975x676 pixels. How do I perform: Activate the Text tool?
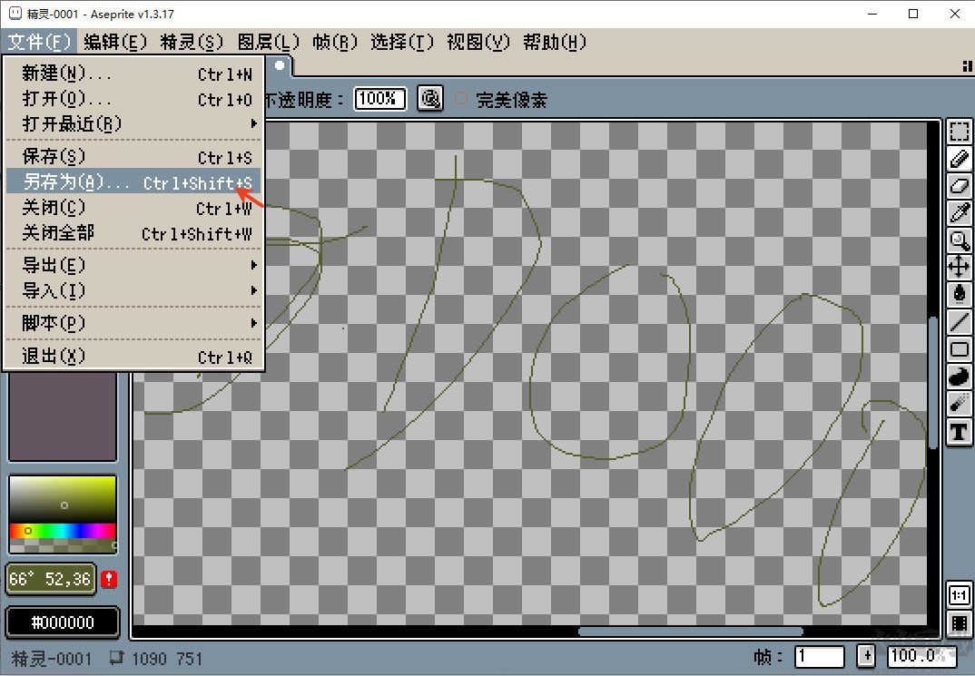[959, 432]
